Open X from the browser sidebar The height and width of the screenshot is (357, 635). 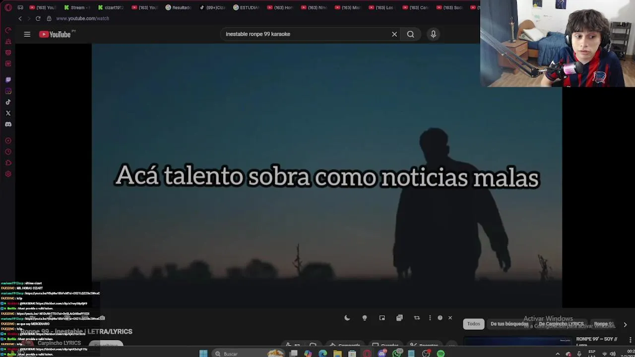(8, 113)
